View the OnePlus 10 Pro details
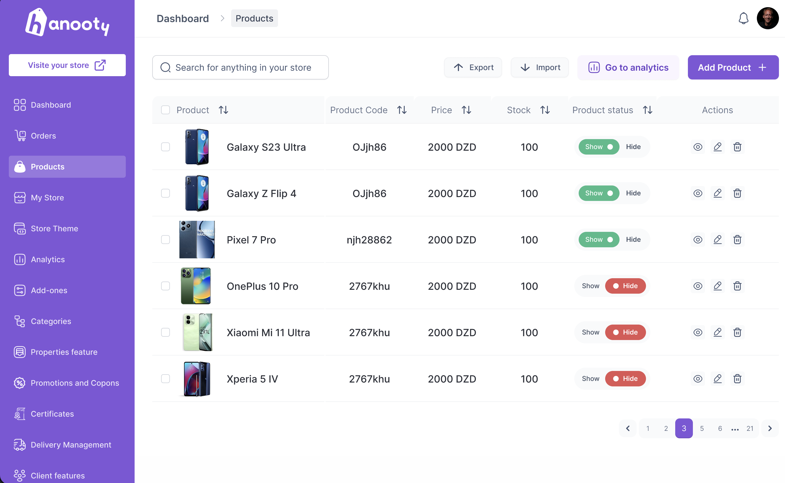The height and width of the screenshot is (483, 785). pyautogui.click(x=698, y=286)
